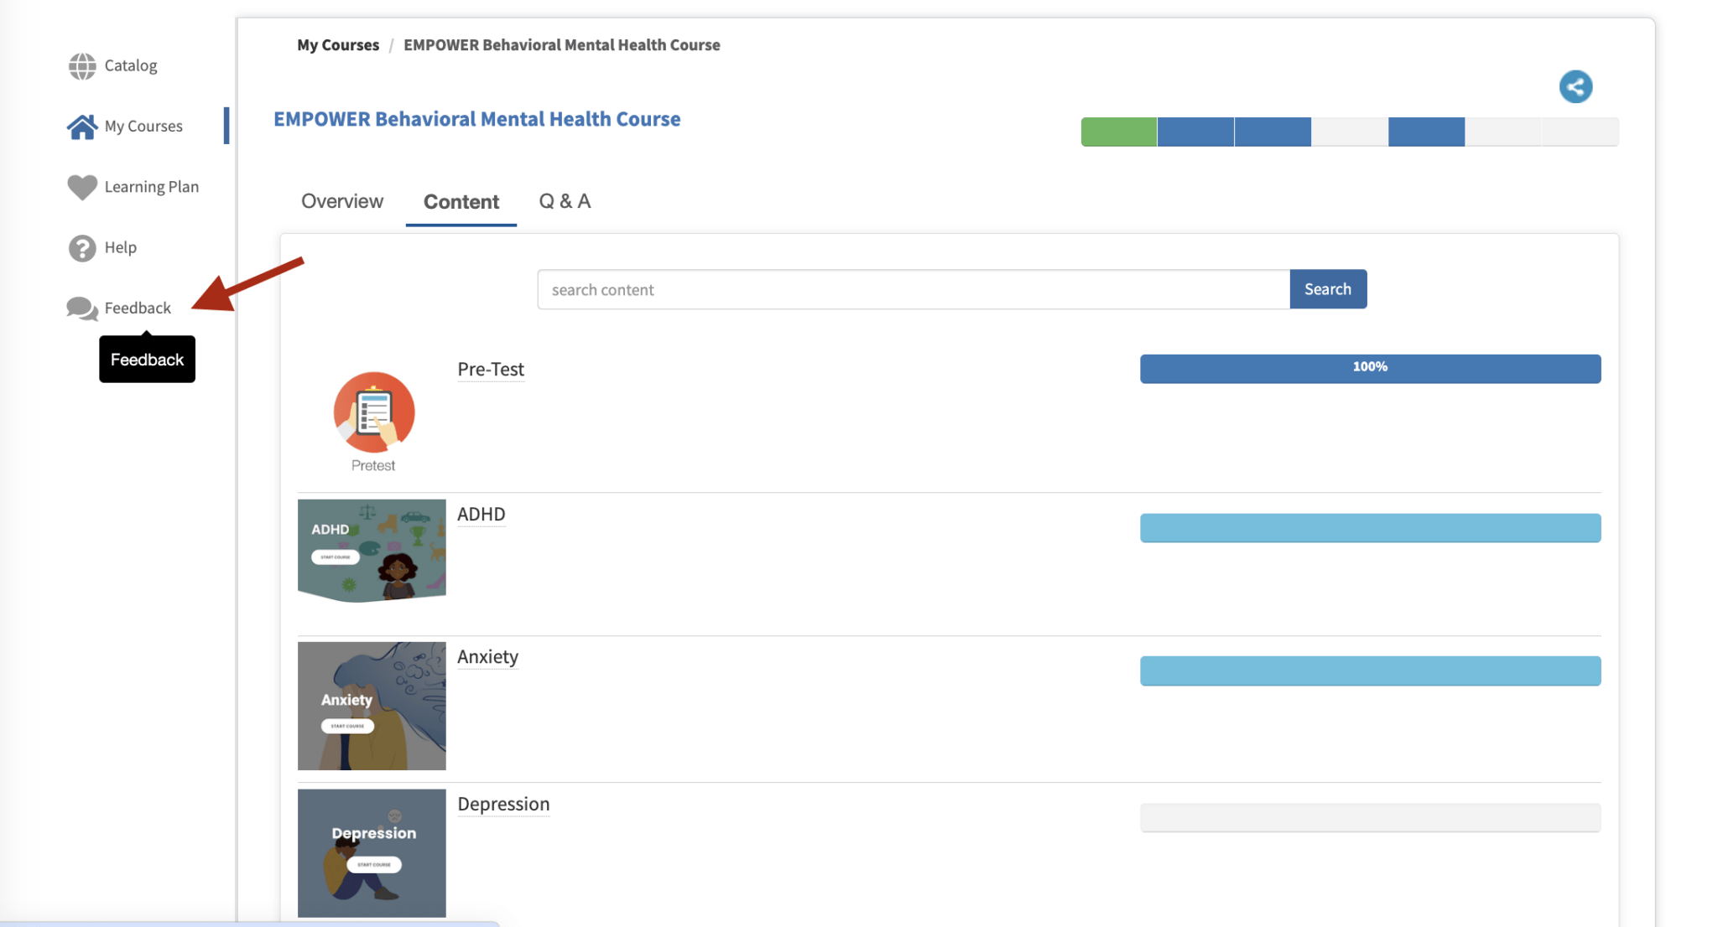This screenshot has width=1718, height=927.
Task: Click the Feedback speech bubbles icon
Action: tap(82, 308)
